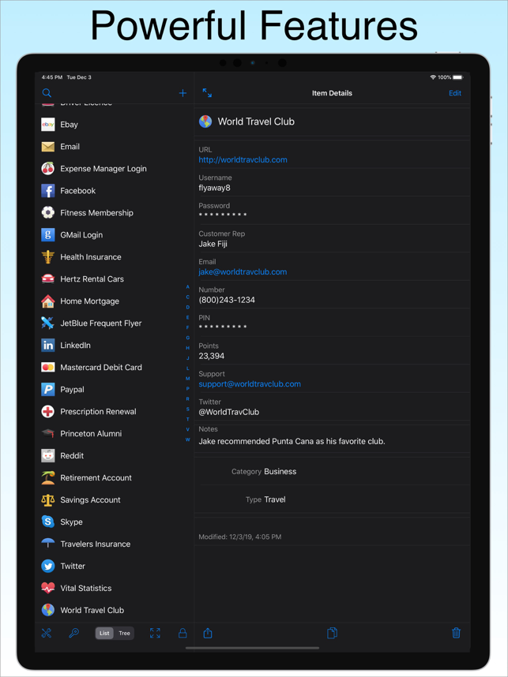Click the phone number (800)243-1234
The image size is (508, 677).
[227, 300]
